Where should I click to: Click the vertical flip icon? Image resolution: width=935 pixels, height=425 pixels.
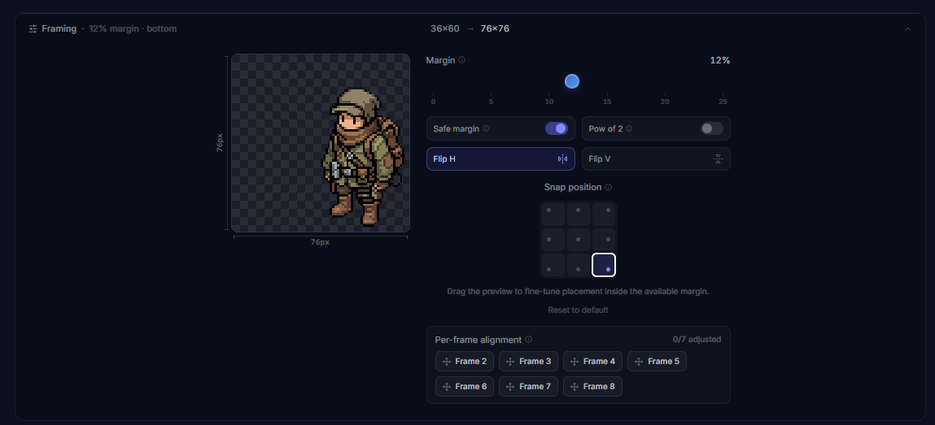[x=718, y=159]
